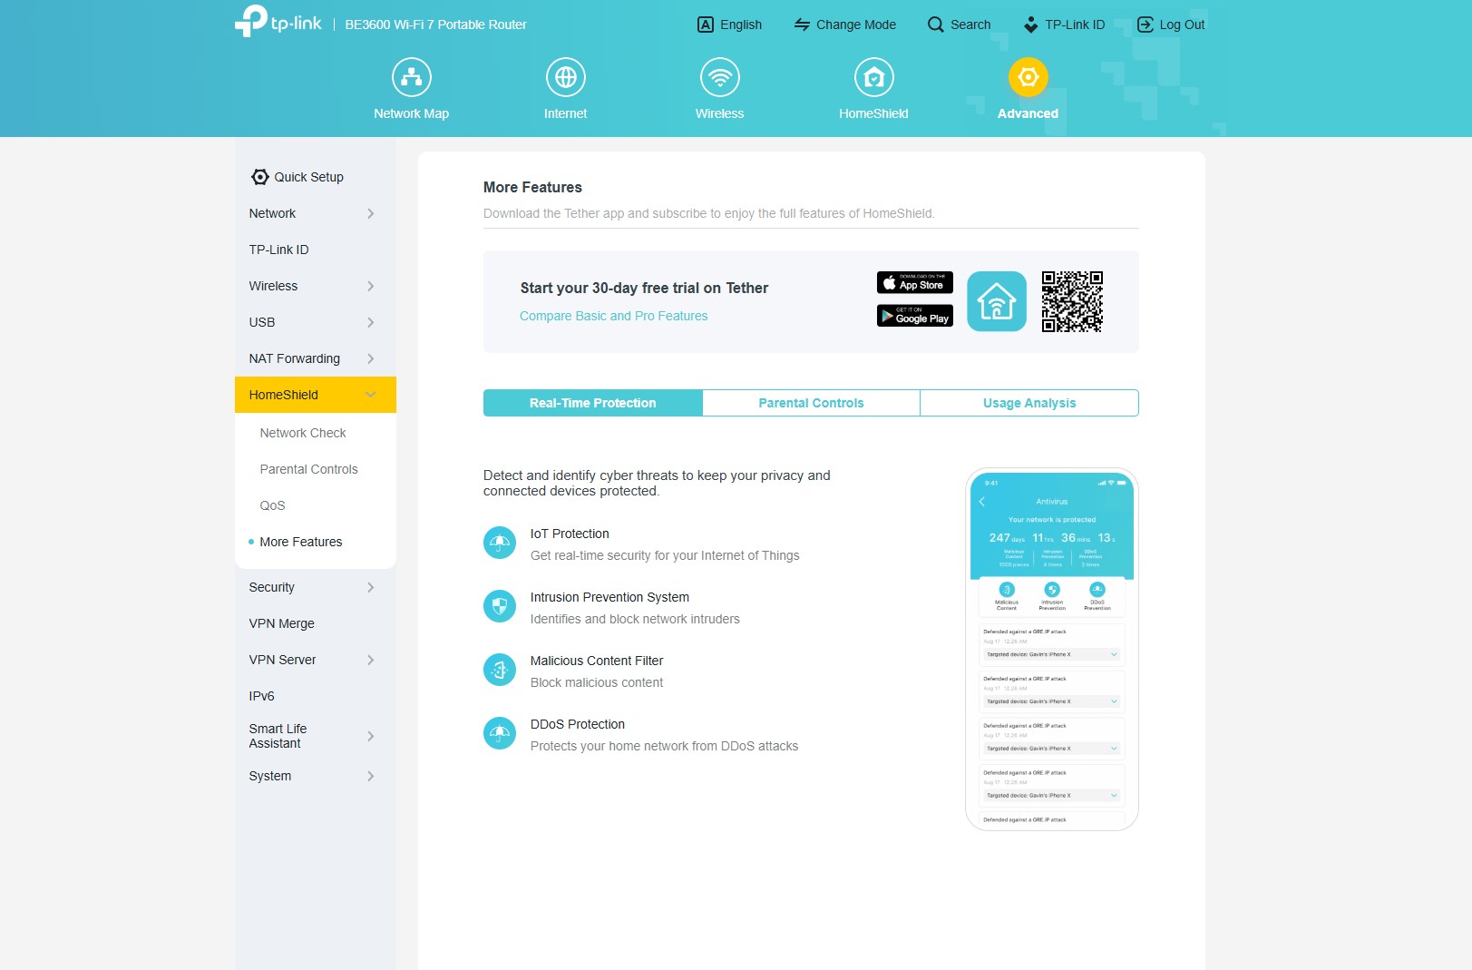This screenshot has height=970, width=1472.
Task: Select the Advanced gear icon
Action: (x=1028, y=77)
